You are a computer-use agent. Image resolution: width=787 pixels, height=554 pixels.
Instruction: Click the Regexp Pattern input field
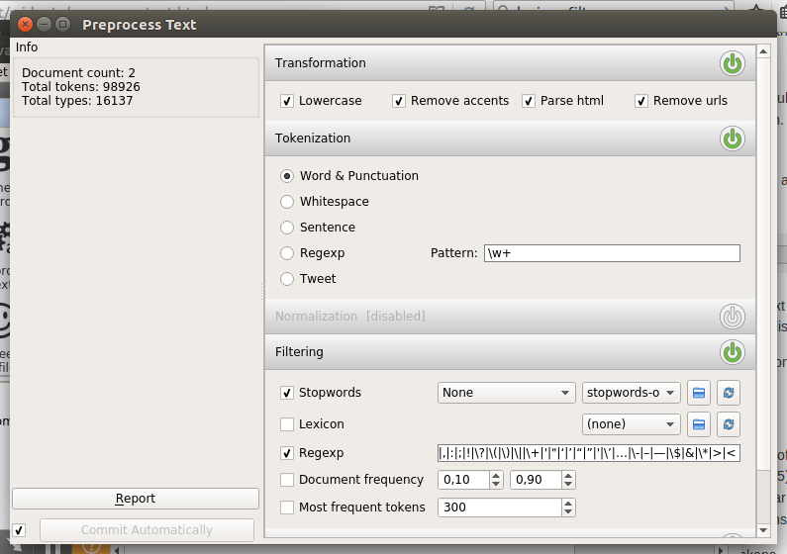coord(611,253)
